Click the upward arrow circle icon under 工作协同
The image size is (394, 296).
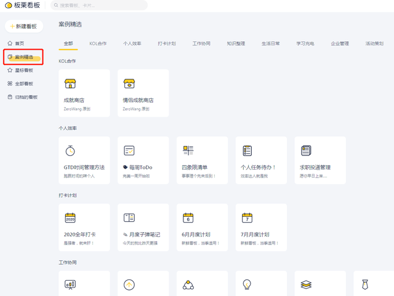[x=129, y=285]
